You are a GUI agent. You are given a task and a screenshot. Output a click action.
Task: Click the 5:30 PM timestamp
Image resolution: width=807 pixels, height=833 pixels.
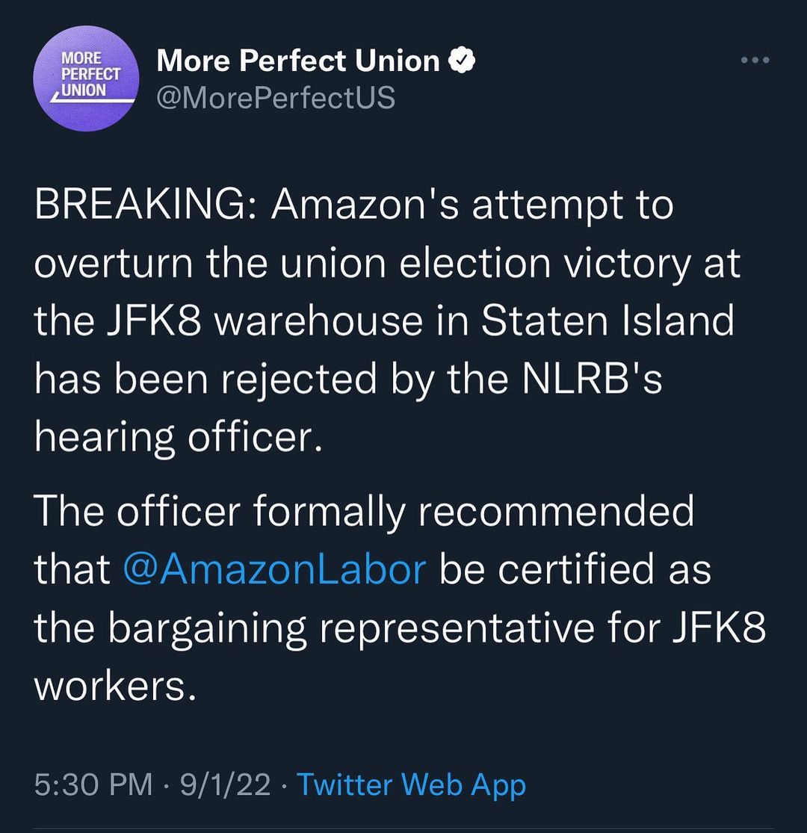tap(93, 785)
